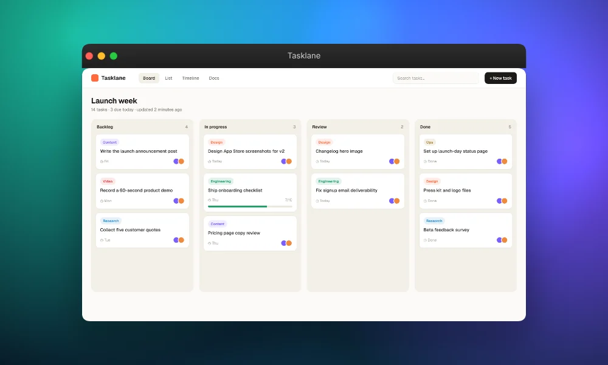Open Pricing page copy review card

pos(250,234)
